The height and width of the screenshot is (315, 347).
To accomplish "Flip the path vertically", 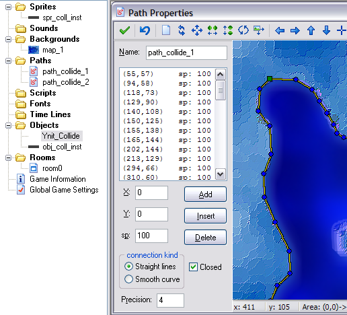I will point(228,30).
